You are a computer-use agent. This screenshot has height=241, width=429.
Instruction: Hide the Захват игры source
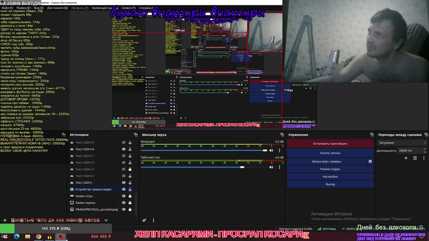point(124,196)
